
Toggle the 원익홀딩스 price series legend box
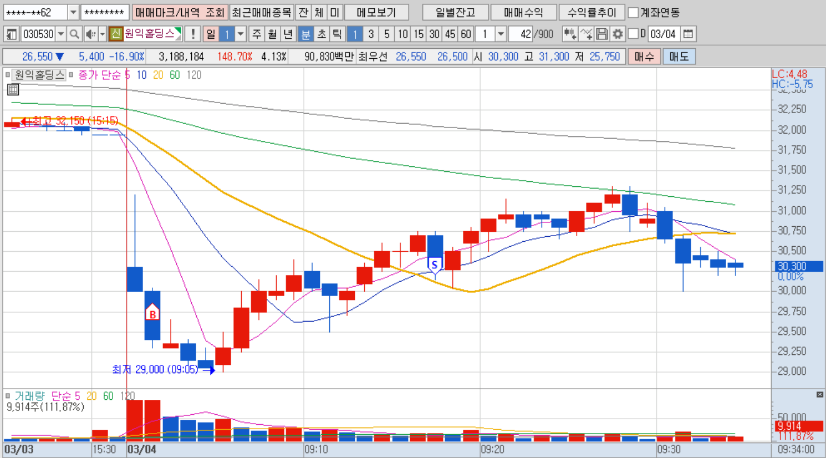(8, 75)
